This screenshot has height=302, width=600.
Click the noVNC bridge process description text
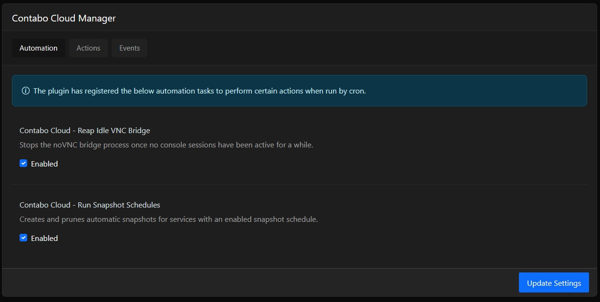166,145
